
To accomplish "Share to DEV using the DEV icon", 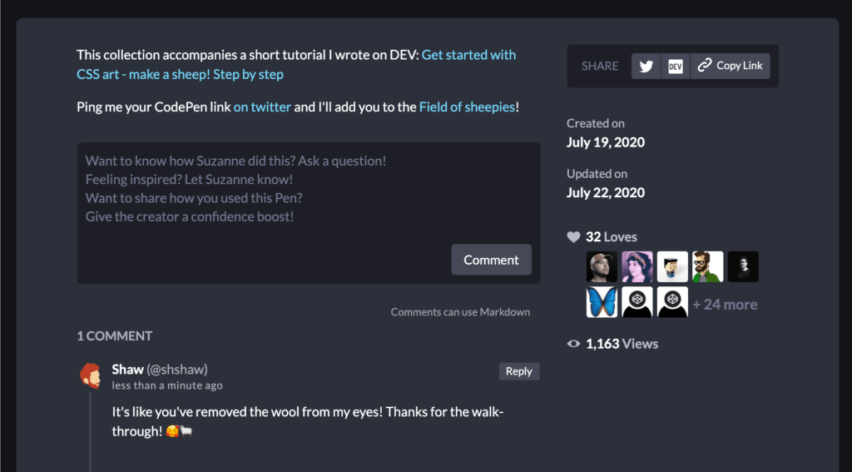I will click(676, 66).
